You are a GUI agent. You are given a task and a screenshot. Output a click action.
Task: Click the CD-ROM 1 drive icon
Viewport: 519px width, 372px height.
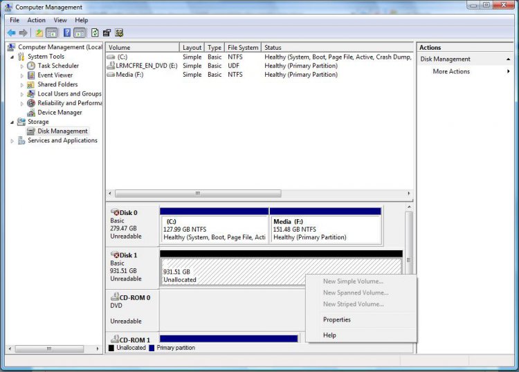[115, 339]
